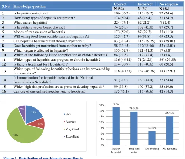Click the '25.40%' bar data label

click(170, 113)
